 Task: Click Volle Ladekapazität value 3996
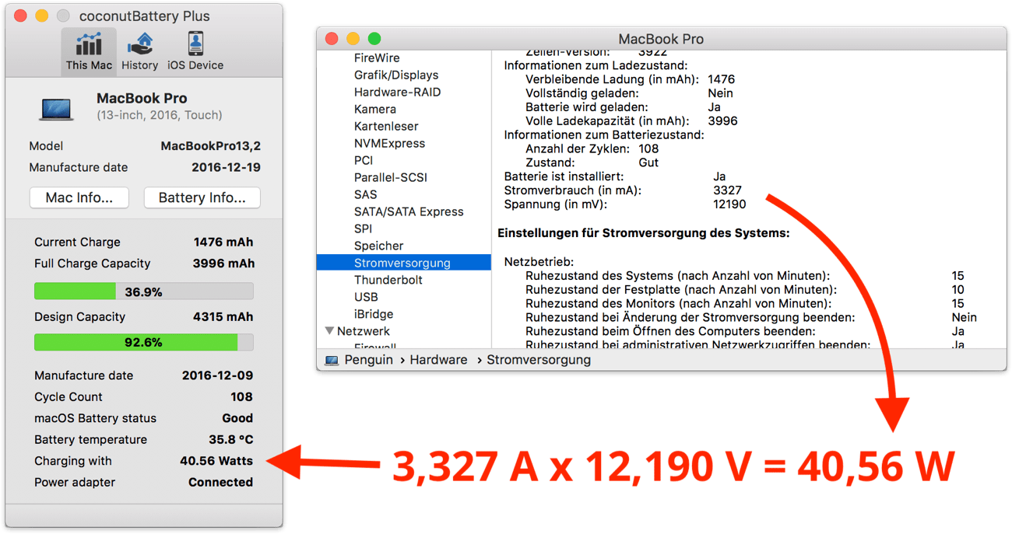722,121
